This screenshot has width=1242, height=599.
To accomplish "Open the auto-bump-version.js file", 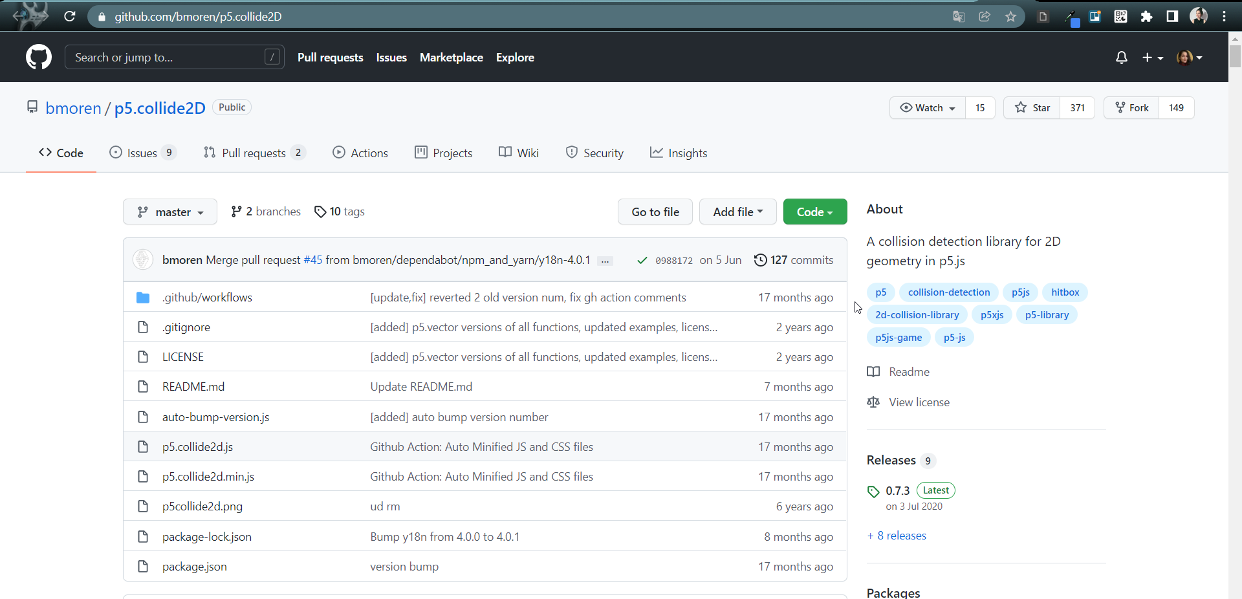I will coord(215,417).
